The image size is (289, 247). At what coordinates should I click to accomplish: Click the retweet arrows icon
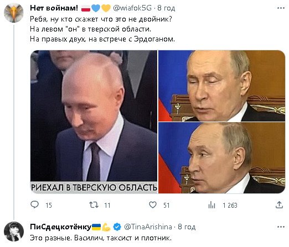[x=94, y=205]
